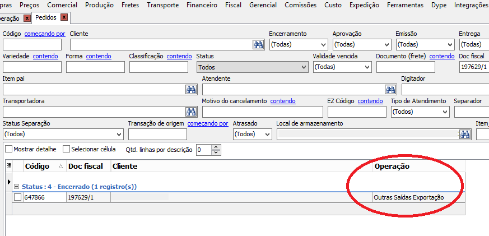Open the Status dropdown showing Todos
The height and width of the screenshot is (236, 489).
point(252,67)
